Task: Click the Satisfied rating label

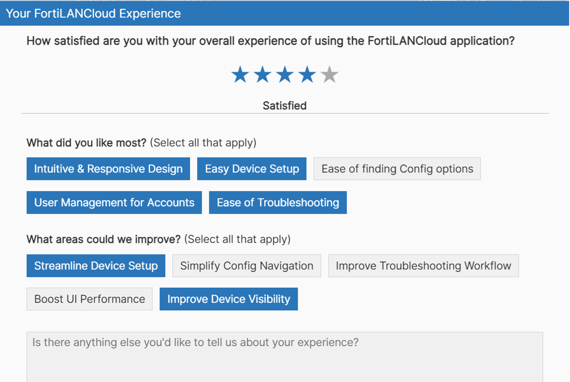Action: [x=285, y=106]
